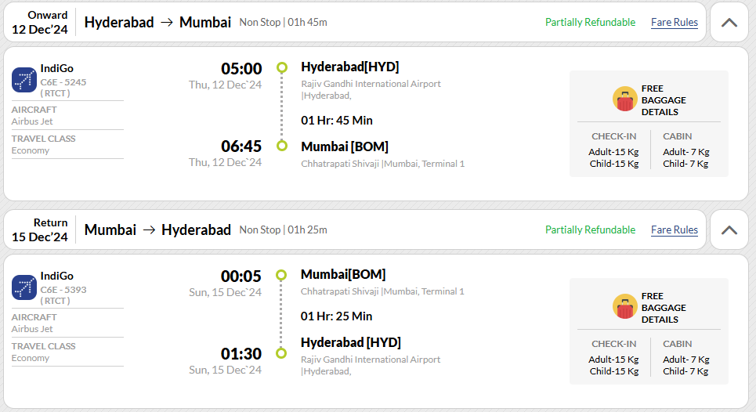The width and height of the screenshot is (756, 412).
Task: Click the Mumbai arrival circle marker at 06:45
Action: [282, 146]
